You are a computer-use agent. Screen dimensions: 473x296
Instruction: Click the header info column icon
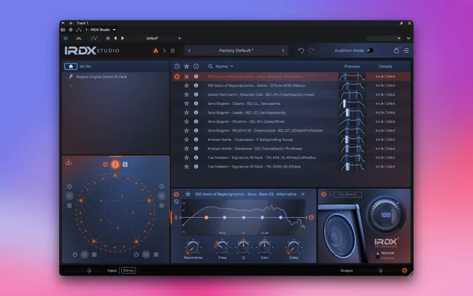point(196,66)
